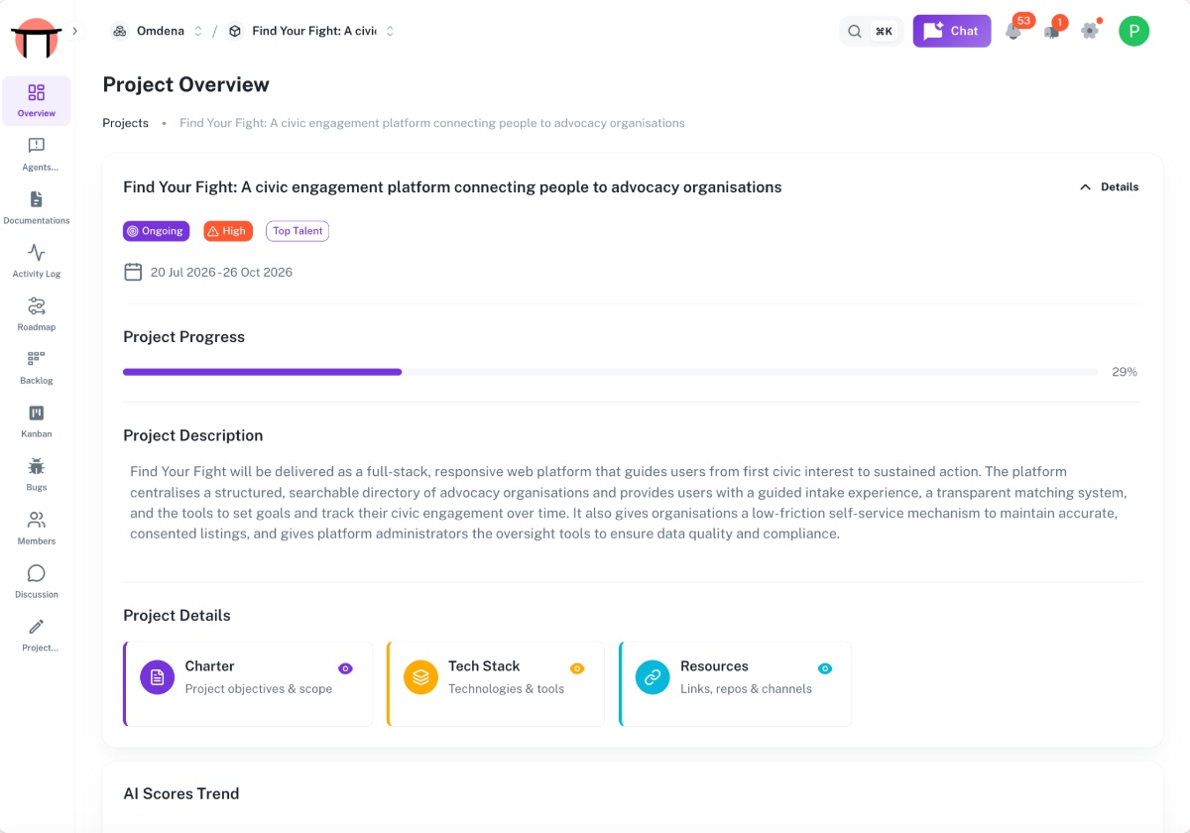The width and height of the screenshot is (1190, 833).
Task: Select the Overview menu item
Action: [x=37, y=100]
